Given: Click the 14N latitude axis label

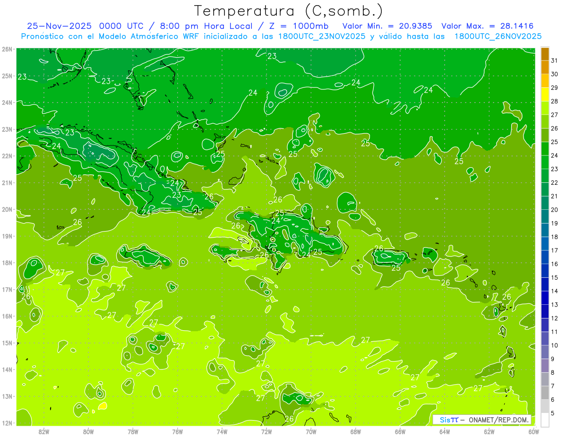Looking at the screenshot, I should coord(8,369).
